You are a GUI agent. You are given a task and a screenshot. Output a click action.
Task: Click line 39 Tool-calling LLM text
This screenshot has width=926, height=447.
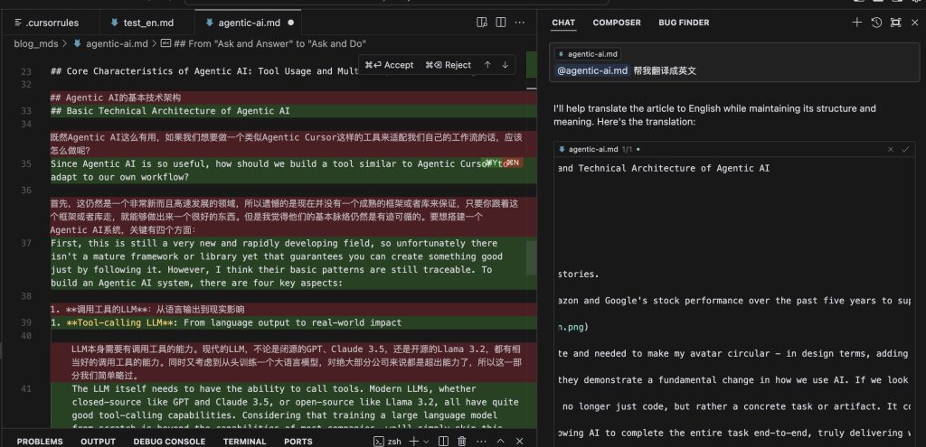[226, 322]
